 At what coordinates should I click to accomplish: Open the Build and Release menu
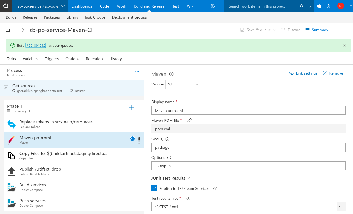point(149,6)
